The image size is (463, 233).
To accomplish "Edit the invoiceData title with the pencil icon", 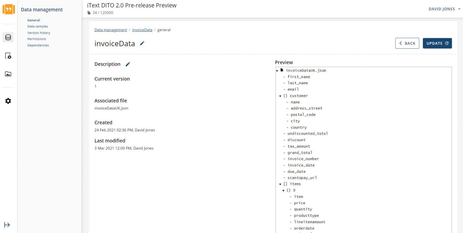I will 142,43.
